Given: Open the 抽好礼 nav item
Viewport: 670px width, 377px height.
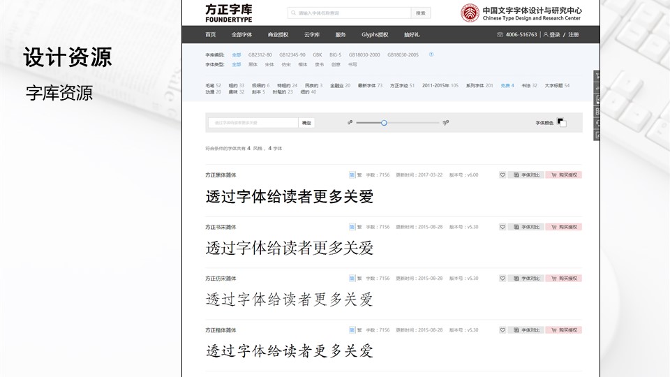Looking at the screenshot, I should pos(412,35).
